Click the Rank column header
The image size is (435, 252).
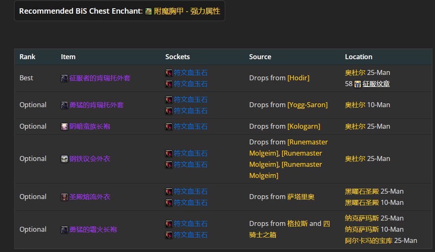click(x=27, y=57)
